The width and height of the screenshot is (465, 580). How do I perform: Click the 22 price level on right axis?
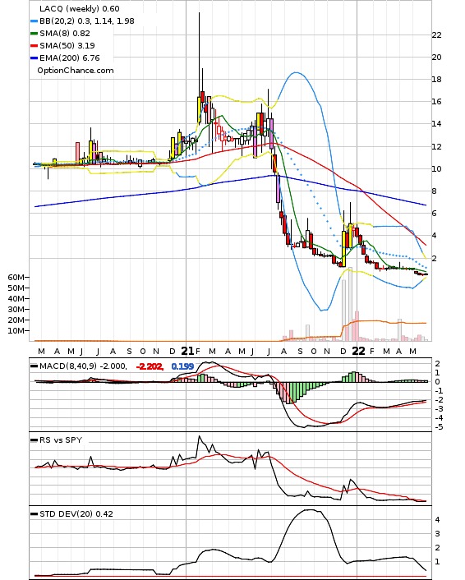point(437,35)
